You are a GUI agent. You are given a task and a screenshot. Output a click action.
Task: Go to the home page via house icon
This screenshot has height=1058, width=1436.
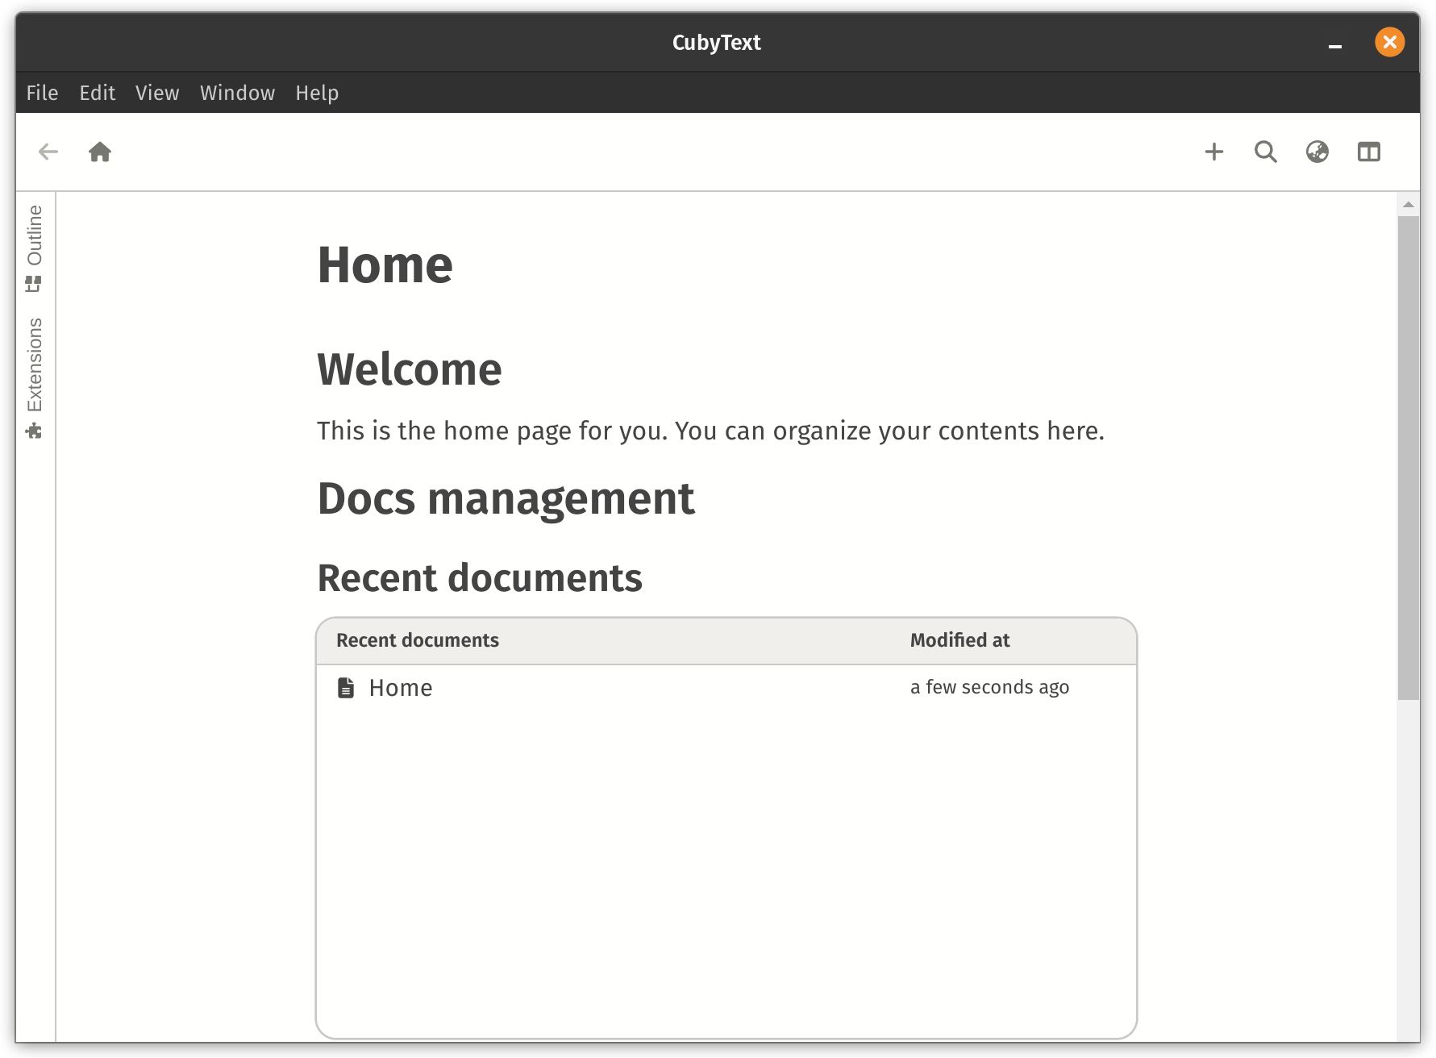(100, 152)
